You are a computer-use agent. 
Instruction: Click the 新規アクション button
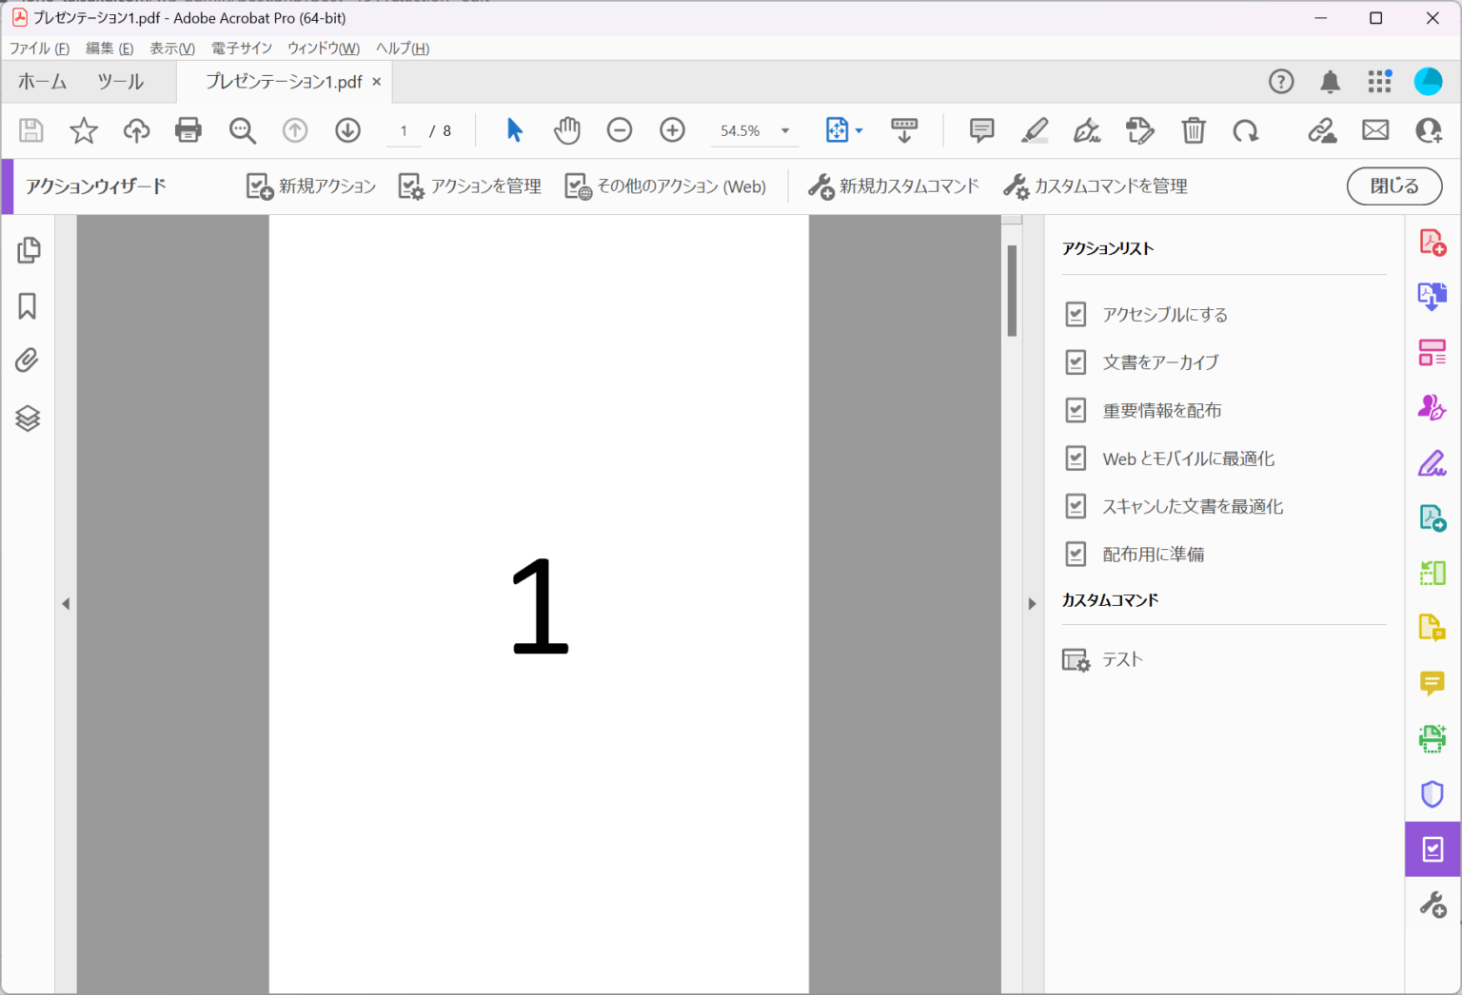[x=310, y=185]
